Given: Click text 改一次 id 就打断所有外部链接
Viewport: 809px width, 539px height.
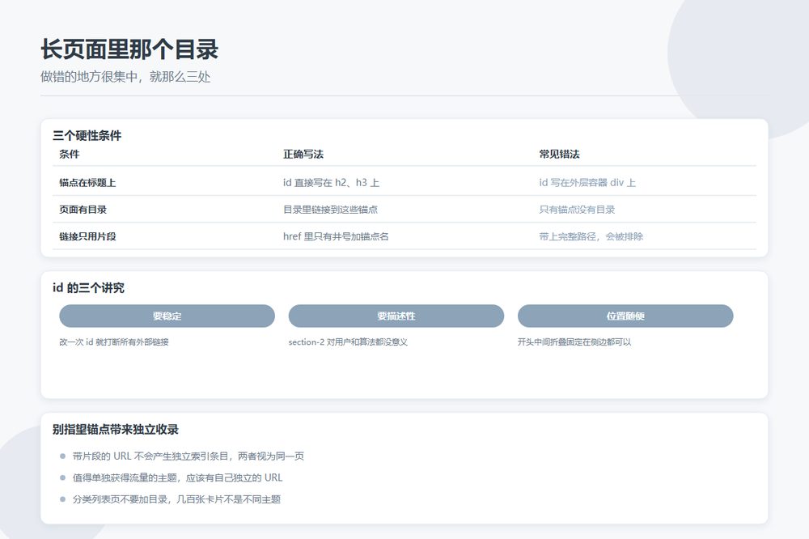Looking at the screenshot, I should coord(114,342).
